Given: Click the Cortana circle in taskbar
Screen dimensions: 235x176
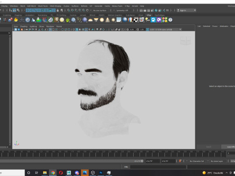Looking at the screenshot, I should point(29,173).
